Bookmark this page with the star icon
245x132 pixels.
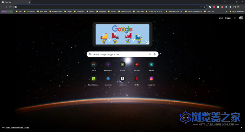pos(205,7)
